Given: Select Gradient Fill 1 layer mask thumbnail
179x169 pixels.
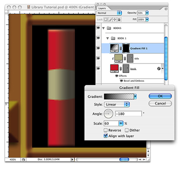Looking at the screenshot, I should 126,48.
